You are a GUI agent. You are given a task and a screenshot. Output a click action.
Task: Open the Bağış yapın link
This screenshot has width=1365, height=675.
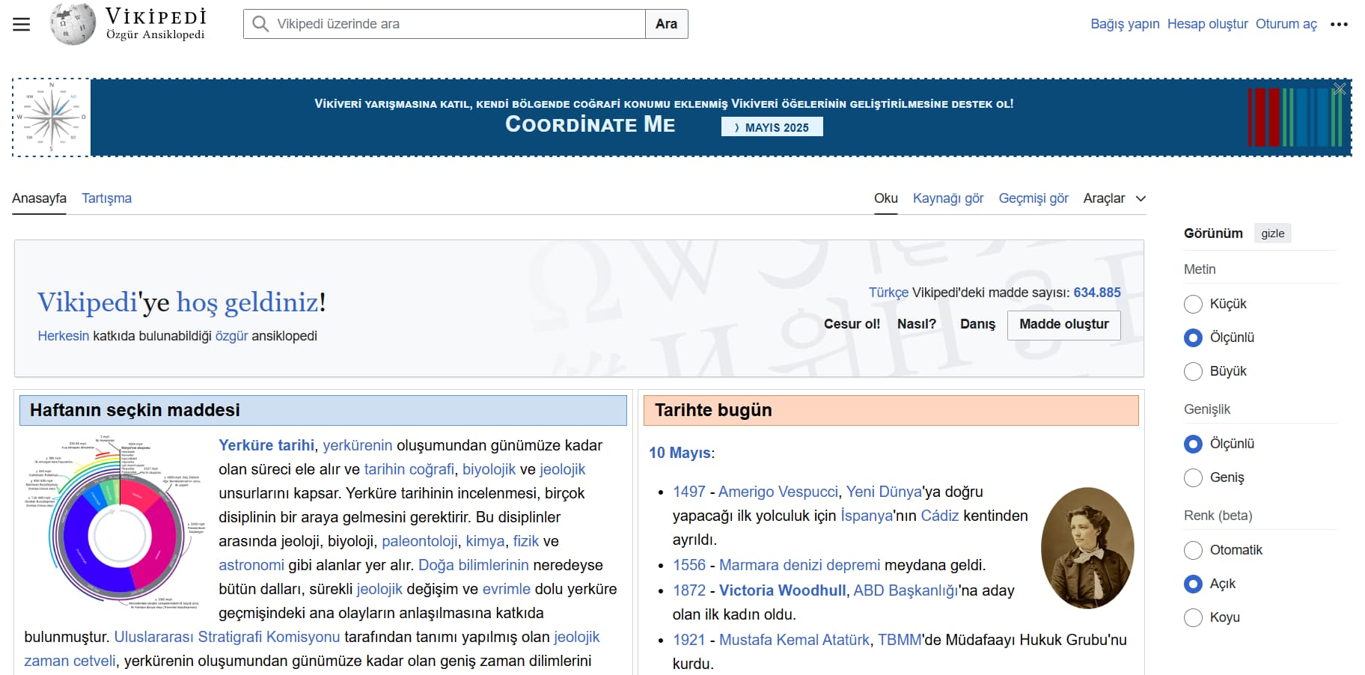click(x=1125, y=24)
